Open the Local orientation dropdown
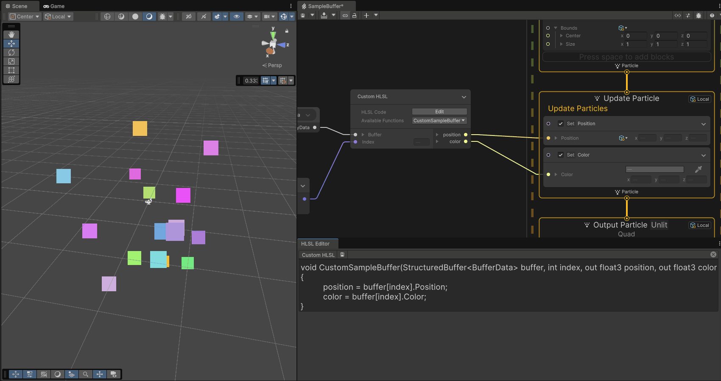This screenshot has width=721, height=381. click(58, 17)
